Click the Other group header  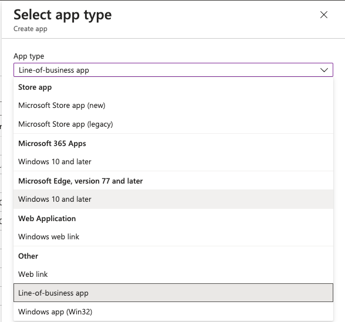[28, 256]
